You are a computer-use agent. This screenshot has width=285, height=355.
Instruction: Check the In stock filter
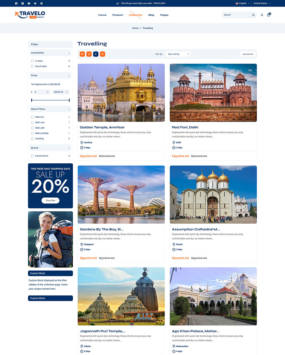point(32,61)
